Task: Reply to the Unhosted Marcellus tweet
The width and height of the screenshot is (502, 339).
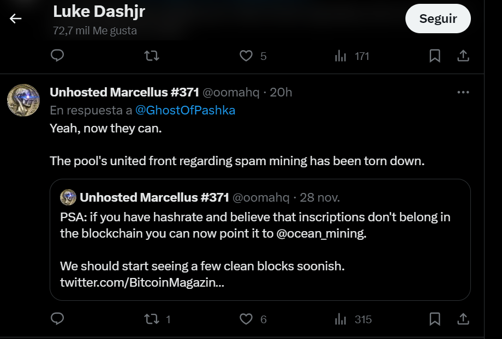Action: [x=57, y=319]
